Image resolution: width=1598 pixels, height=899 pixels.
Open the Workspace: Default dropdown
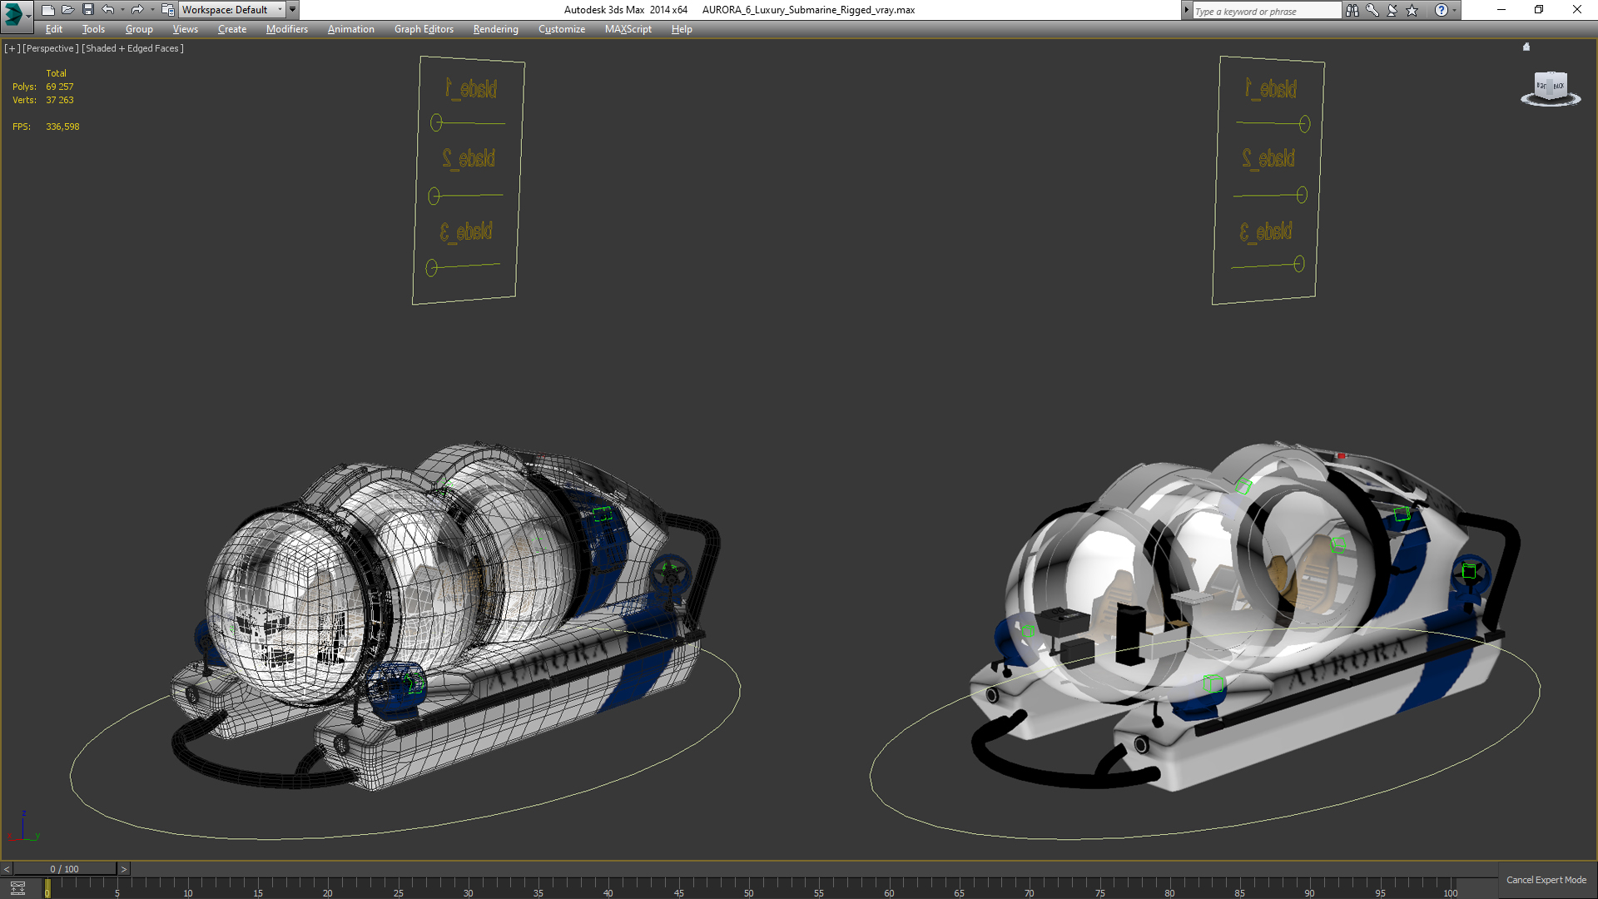pos(232,10)
